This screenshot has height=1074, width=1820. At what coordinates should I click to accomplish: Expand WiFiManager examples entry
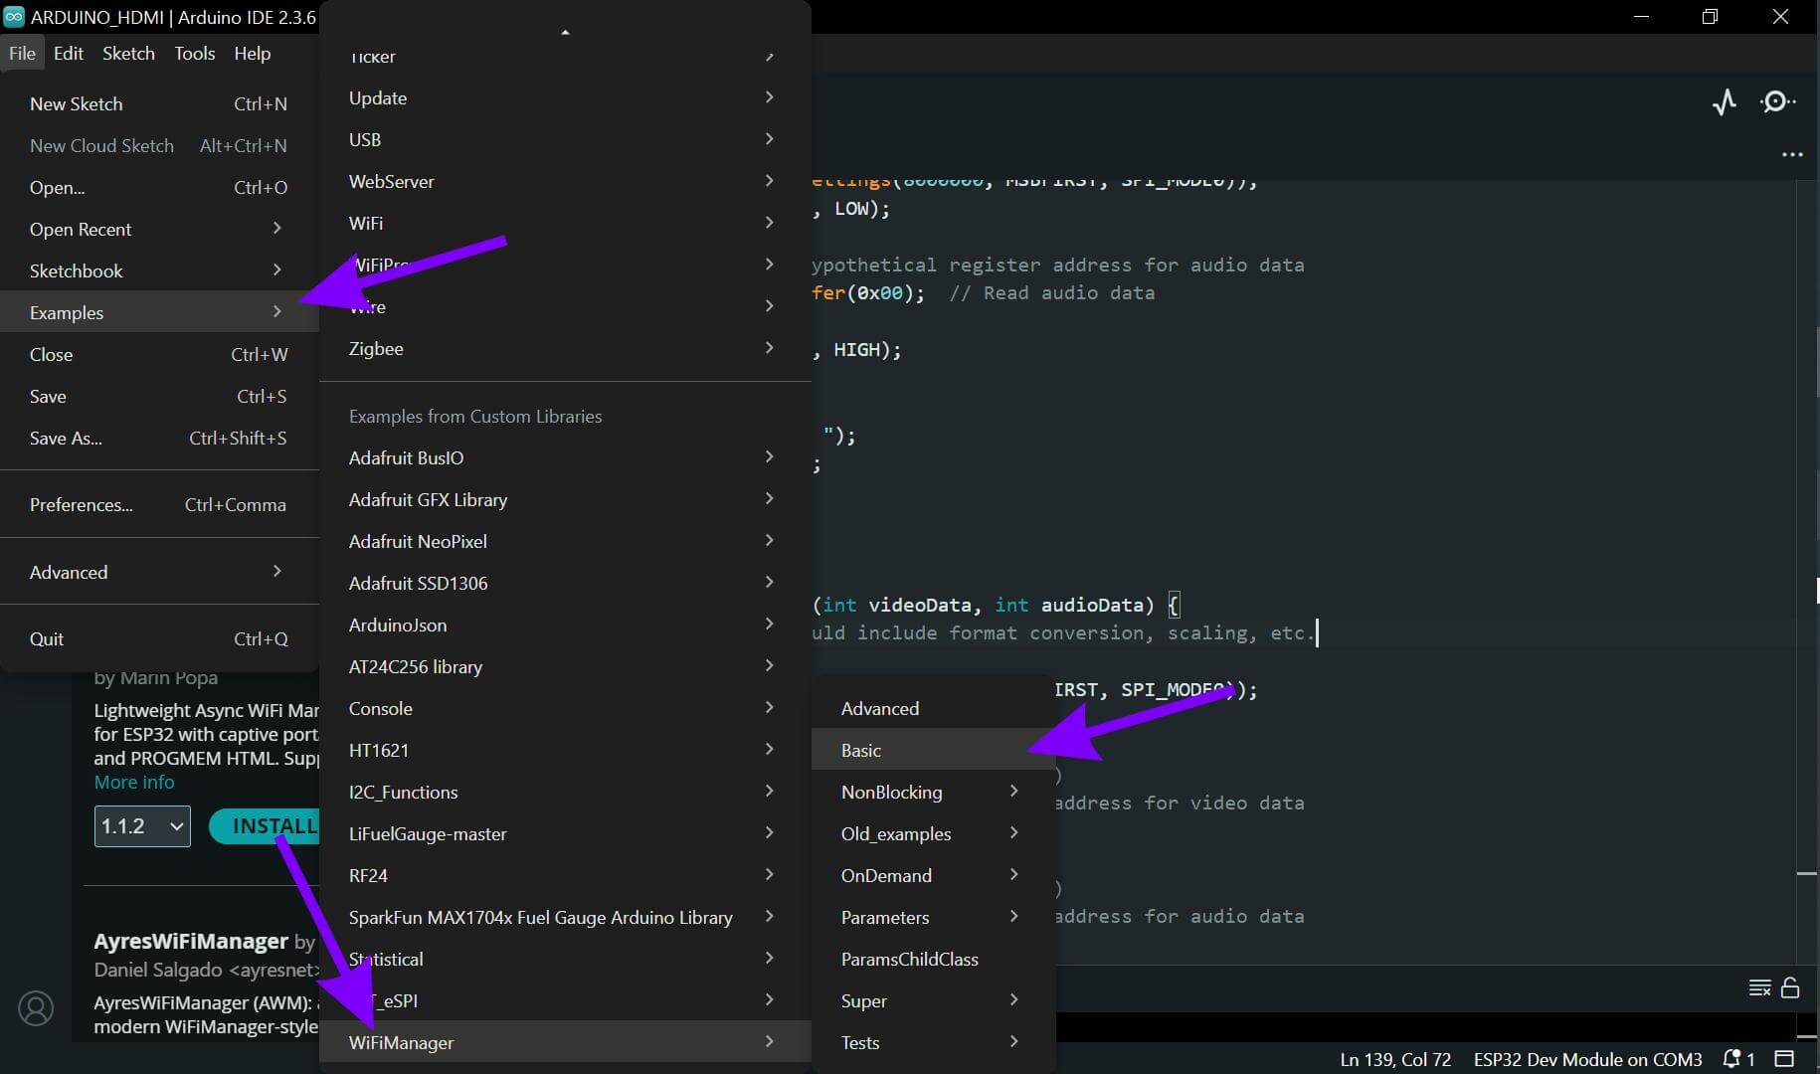pyautogui.click(x=565, y=1043)
